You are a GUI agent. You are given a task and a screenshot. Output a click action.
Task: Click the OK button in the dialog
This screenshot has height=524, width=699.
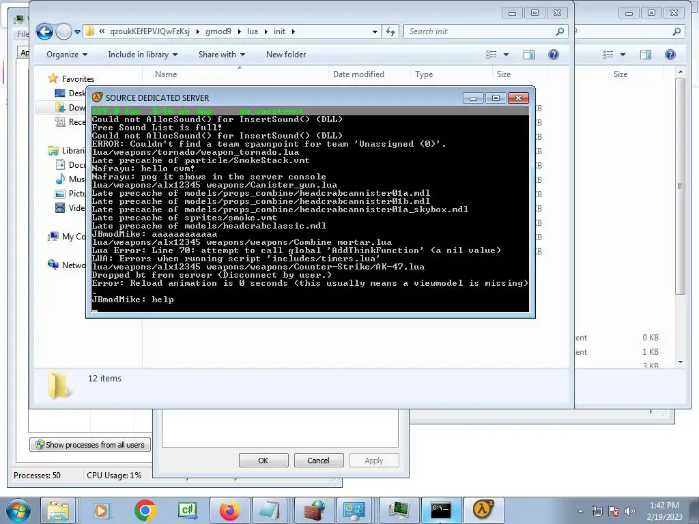tap(263, 461)
